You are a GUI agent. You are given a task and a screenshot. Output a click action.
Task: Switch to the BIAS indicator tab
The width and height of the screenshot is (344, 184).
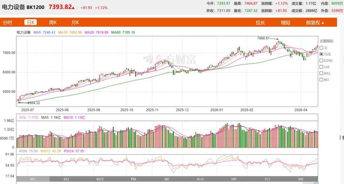[x=201, y=179]
